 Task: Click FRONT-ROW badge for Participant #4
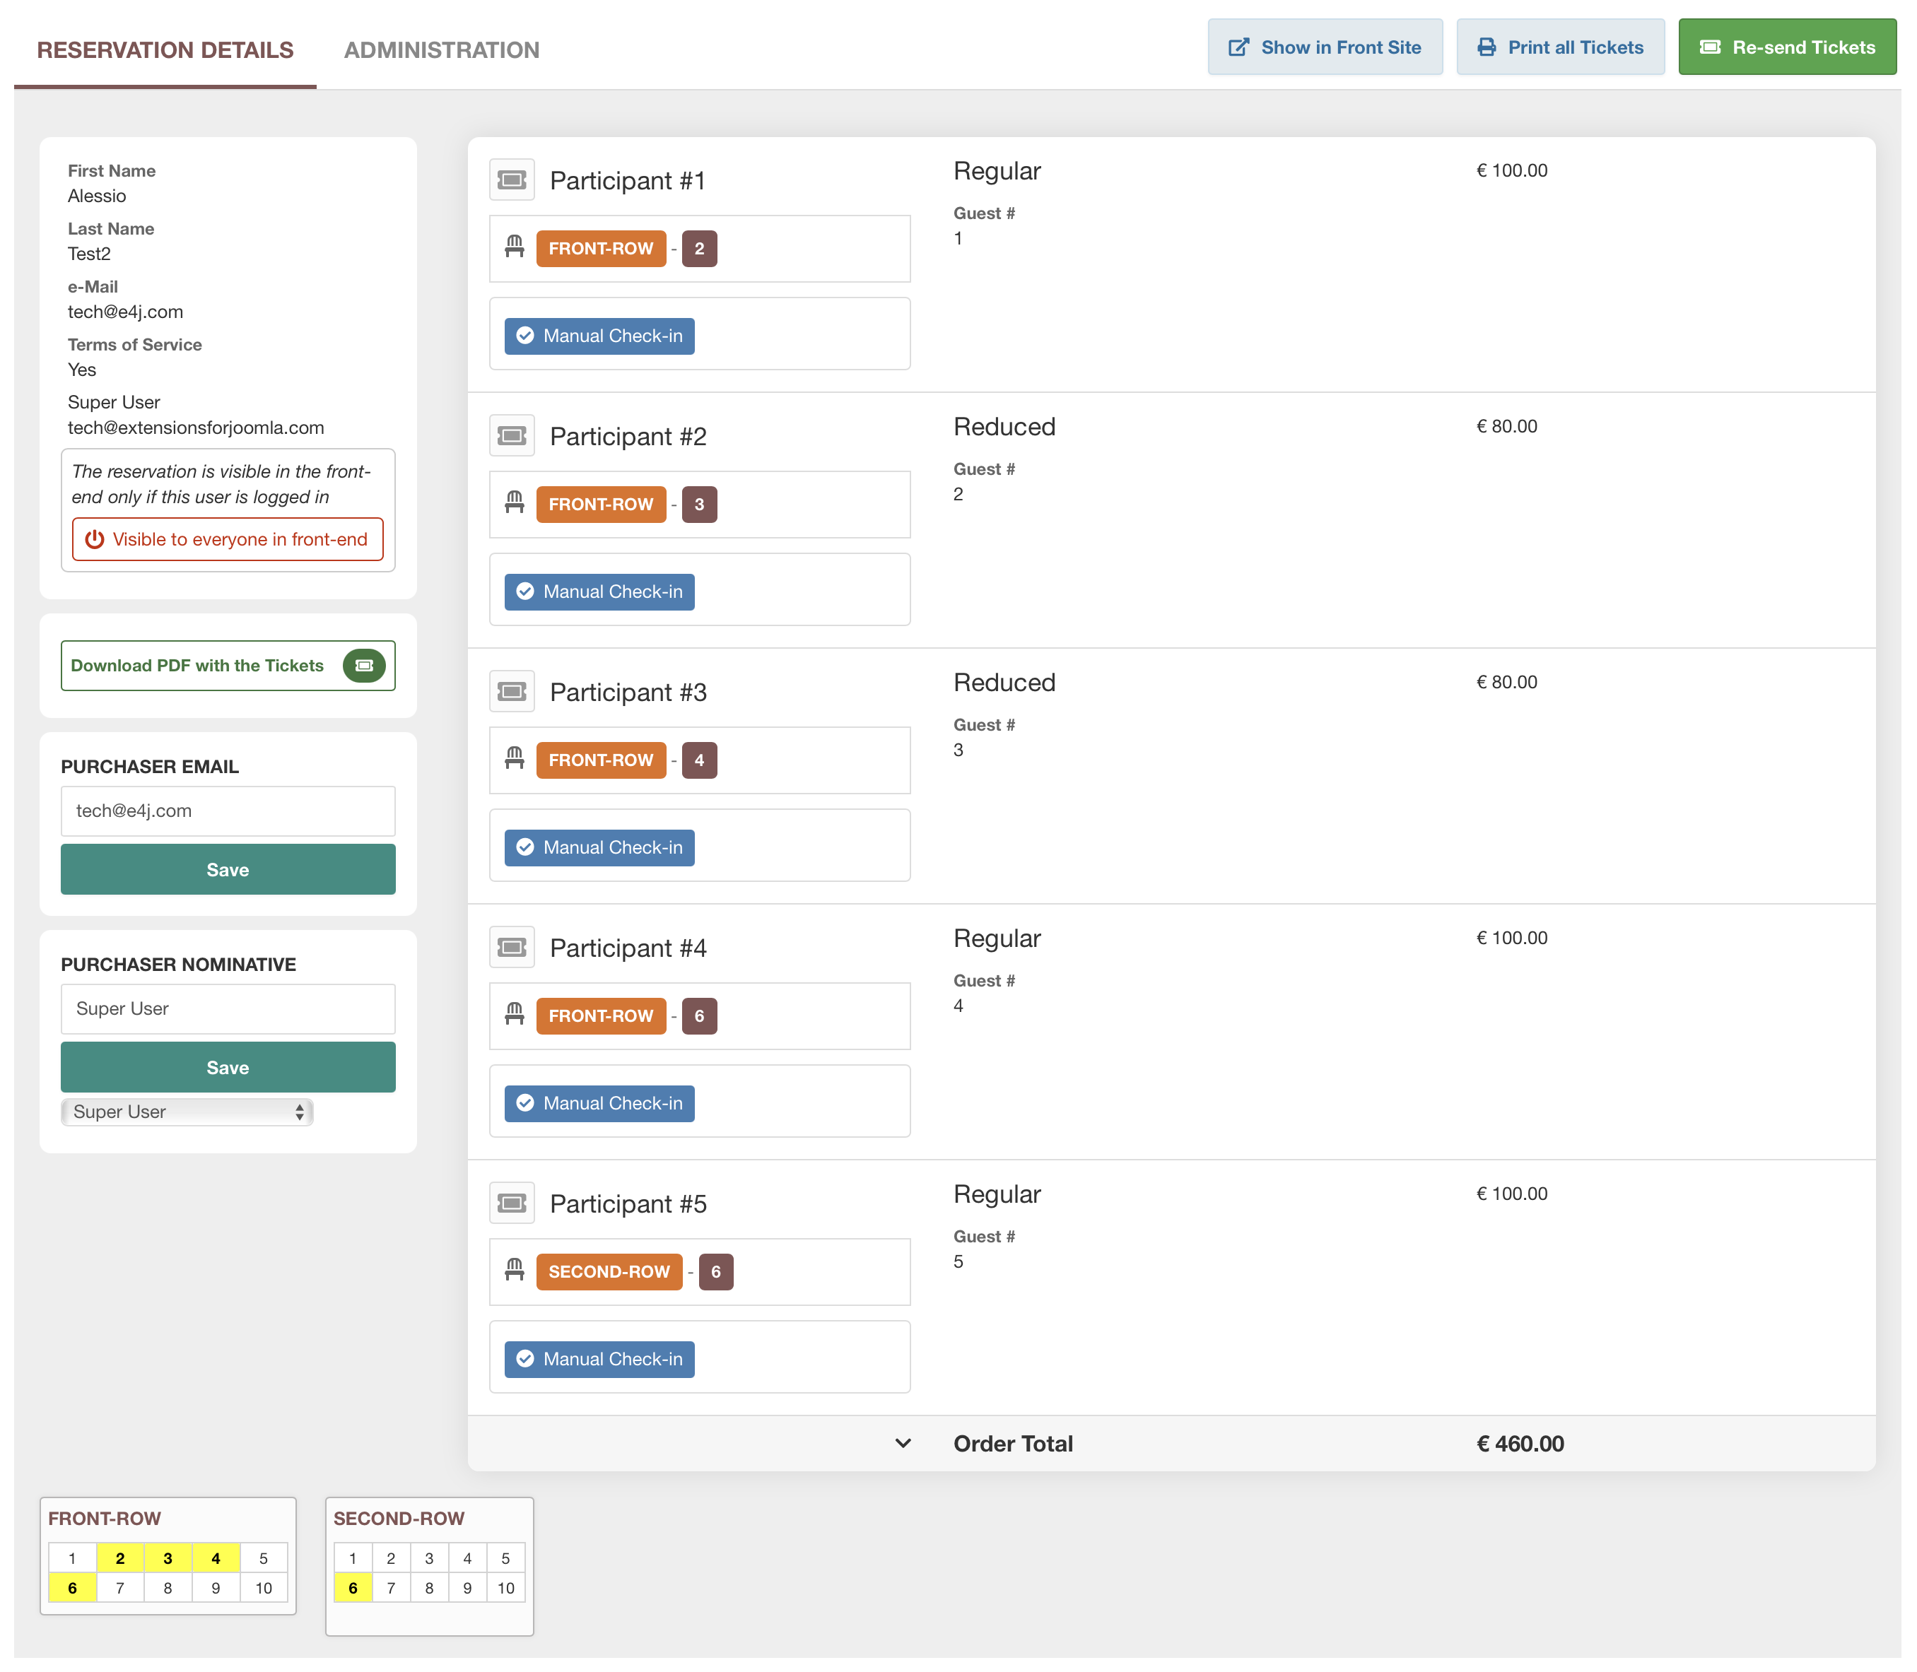(601, 1015)
